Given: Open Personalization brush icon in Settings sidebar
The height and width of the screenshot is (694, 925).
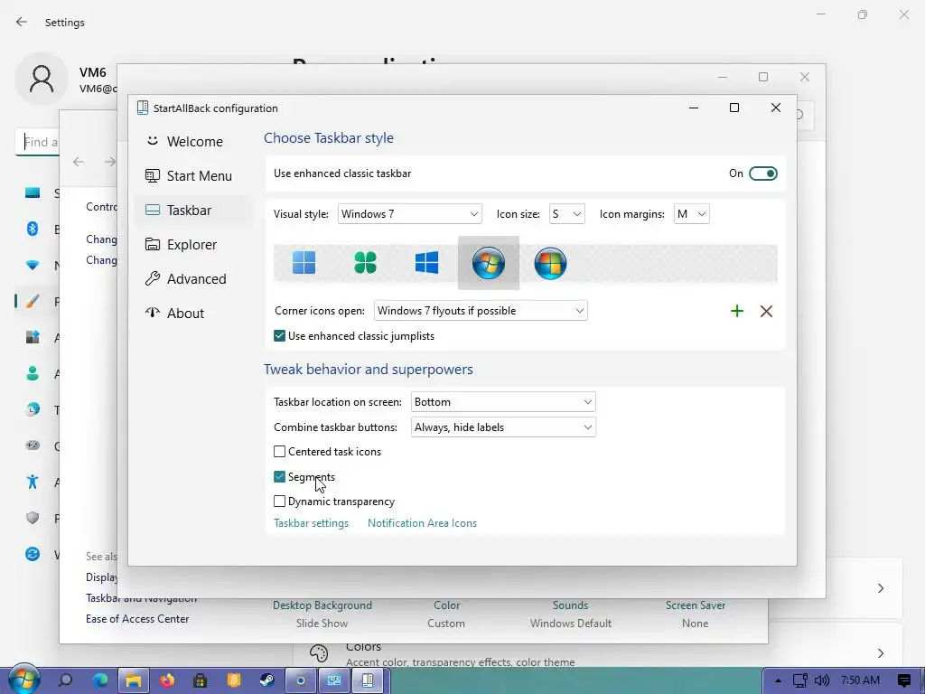Looking at the screenshot, I should point(33,302).
